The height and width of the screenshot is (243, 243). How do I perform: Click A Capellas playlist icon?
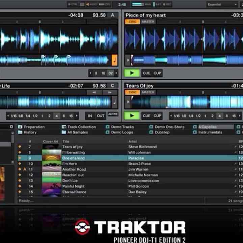[195, 127]
